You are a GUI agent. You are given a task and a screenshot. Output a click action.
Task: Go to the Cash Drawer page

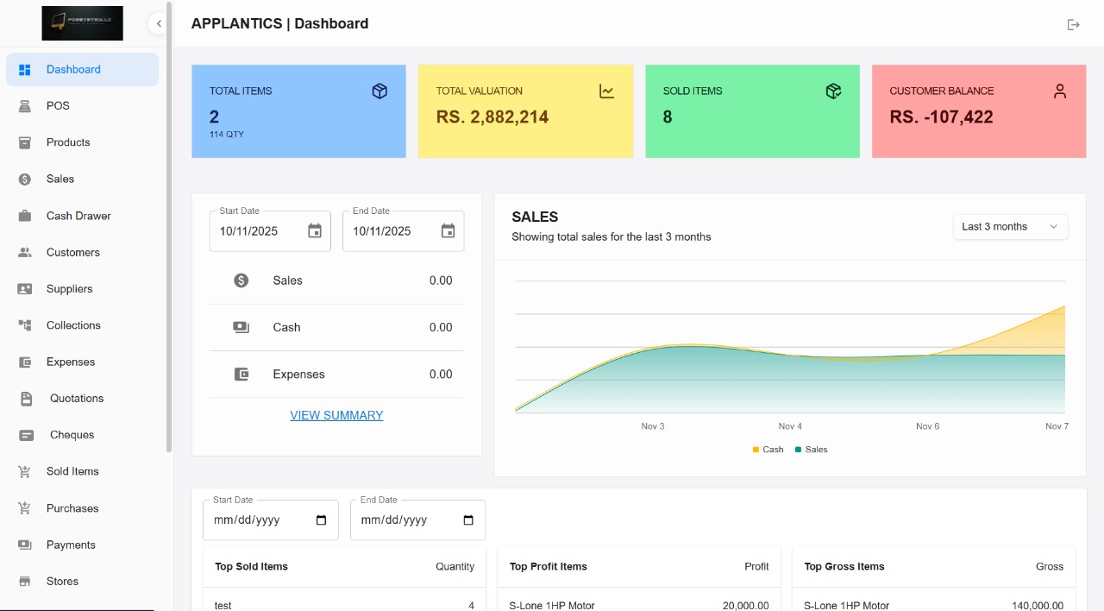point(78,216)
